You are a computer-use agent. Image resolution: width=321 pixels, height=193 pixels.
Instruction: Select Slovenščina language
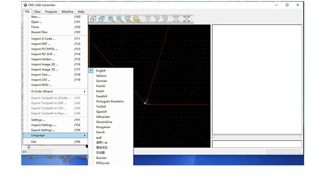(111, 122)
